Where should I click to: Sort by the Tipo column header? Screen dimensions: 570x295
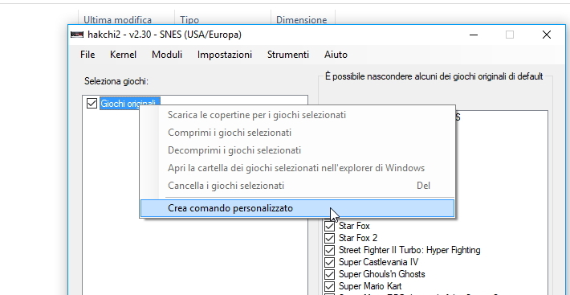[x=189, y=19]
